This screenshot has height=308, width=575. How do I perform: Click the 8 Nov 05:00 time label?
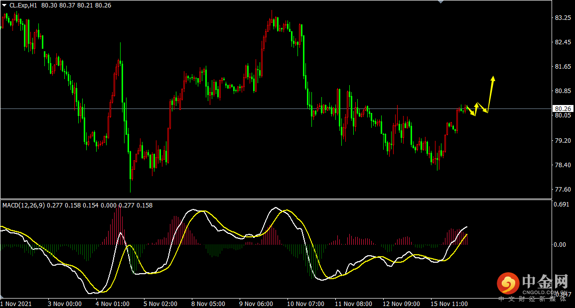(x=208, y=304)
